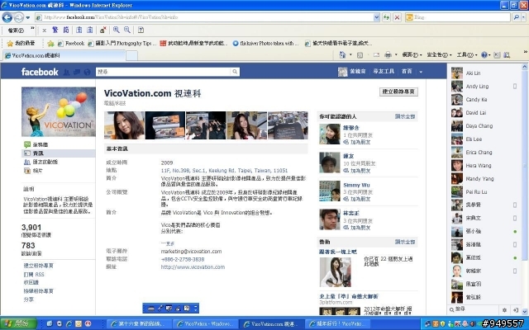The image size is (529, 330).
Task: Click the Facebook search field
Action: (x=164, y=72)
